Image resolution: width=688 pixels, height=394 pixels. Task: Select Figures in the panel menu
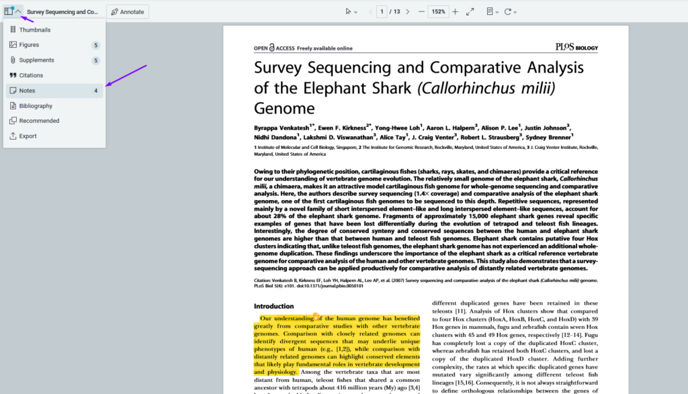[x=29, y=45]
